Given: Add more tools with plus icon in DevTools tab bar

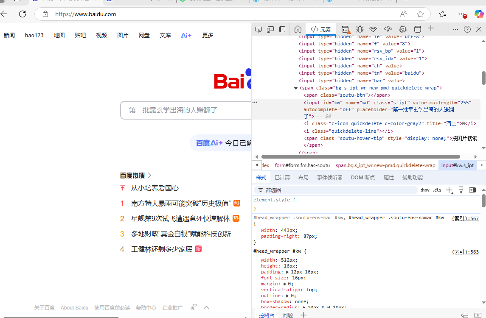Looking at the screenshot, I should click(x=431, y=28).
